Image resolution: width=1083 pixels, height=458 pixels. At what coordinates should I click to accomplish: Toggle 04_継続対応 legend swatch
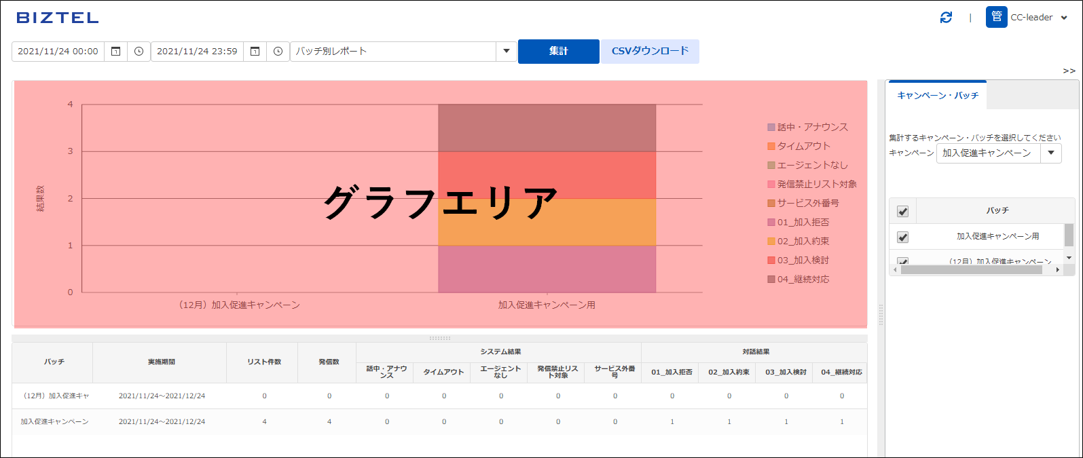(x=771, y=280)
